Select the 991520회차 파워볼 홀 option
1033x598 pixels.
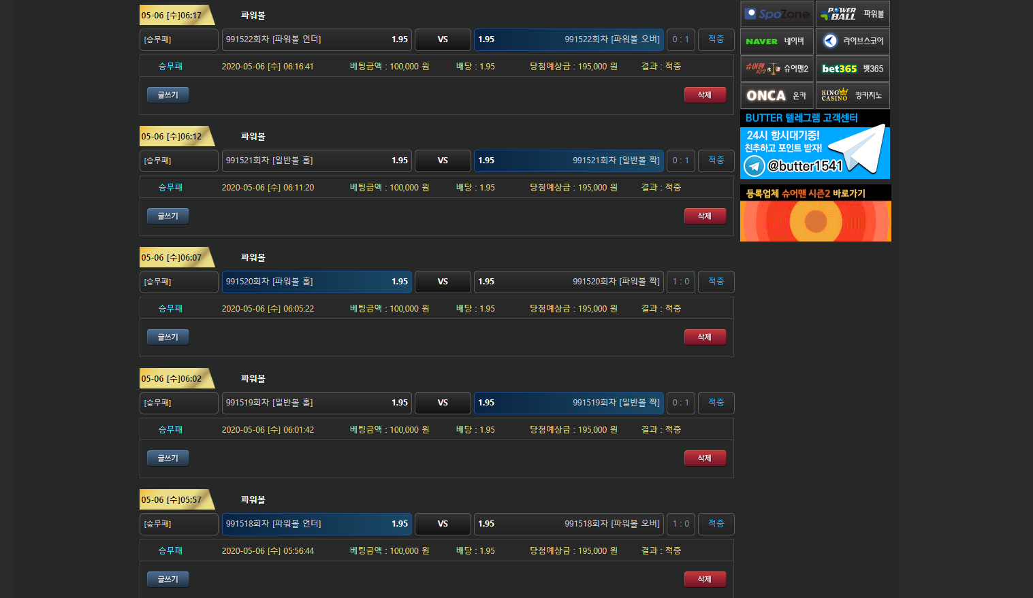(317, 282)
